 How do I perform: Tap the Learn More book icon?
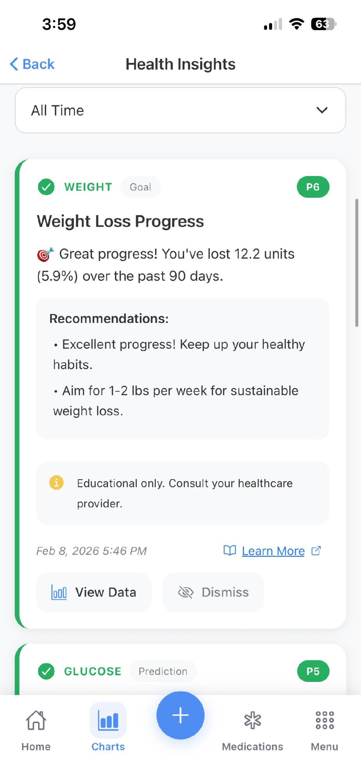(230, 550)
